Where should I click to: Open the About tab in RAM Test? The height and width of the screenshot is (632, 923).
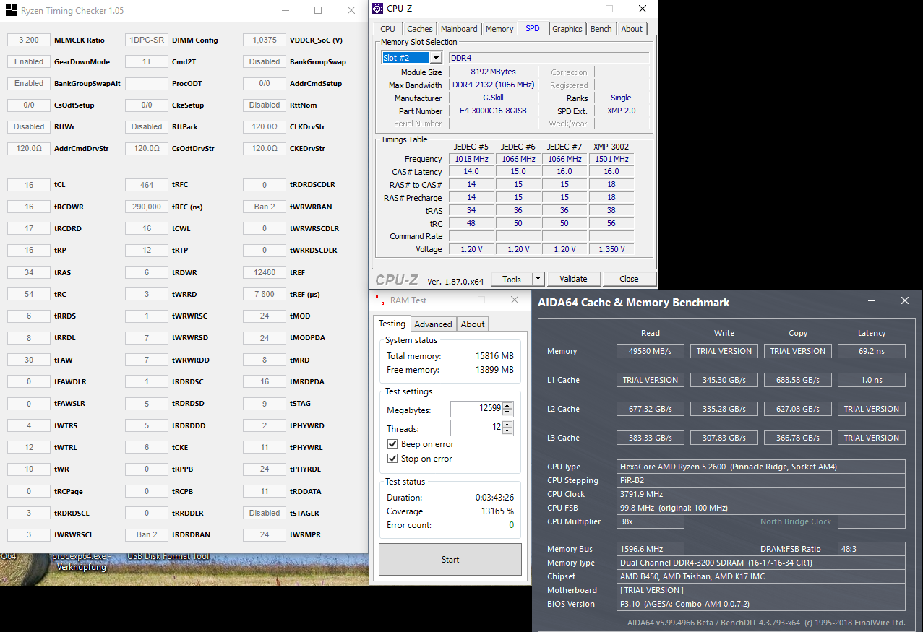[473, 324]
